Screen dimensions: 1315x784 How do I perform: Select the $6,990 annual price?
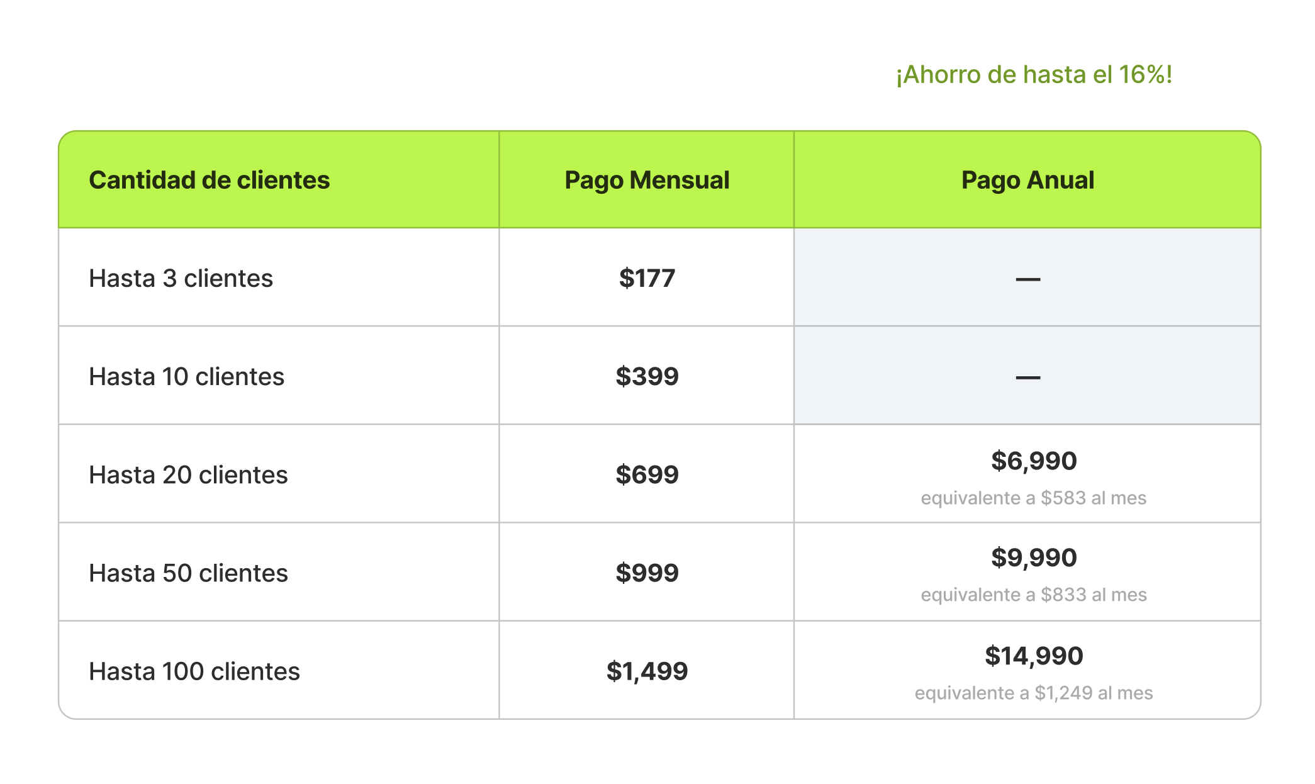(1034, 461)
